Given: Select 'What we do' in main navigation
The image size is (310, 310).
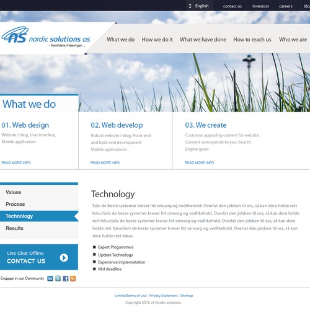Looking at the screenshot, I should pyautogui.click(x=120, y=40).
